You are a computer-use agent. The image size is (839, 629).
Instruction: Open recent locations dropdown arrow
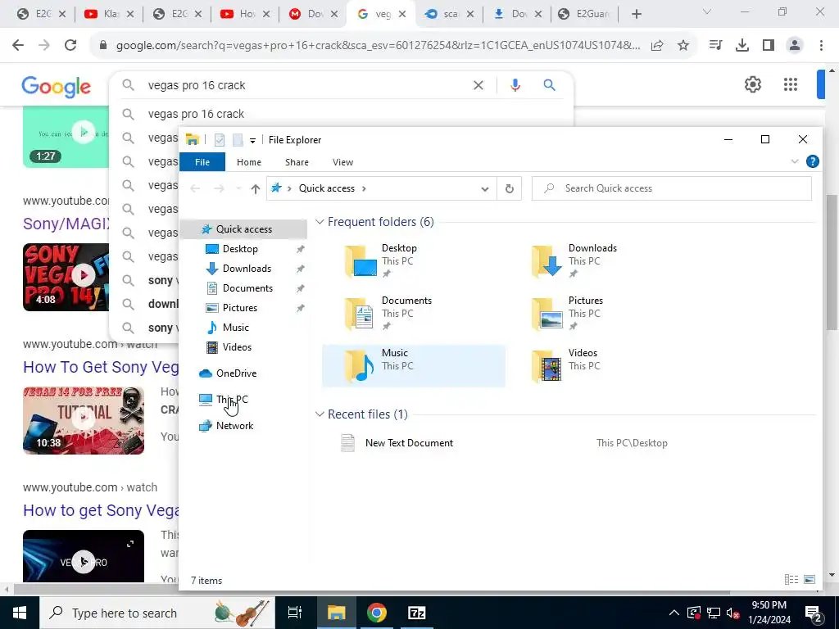[x=238, y=189]
